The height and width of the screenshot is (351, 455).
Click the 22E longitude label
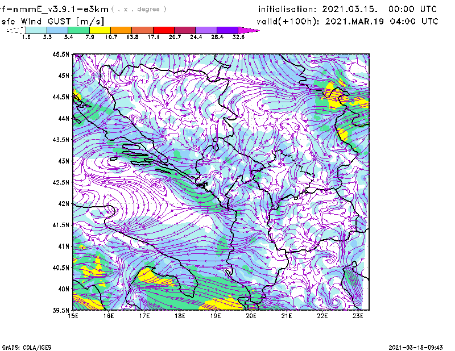click(322, 316)
